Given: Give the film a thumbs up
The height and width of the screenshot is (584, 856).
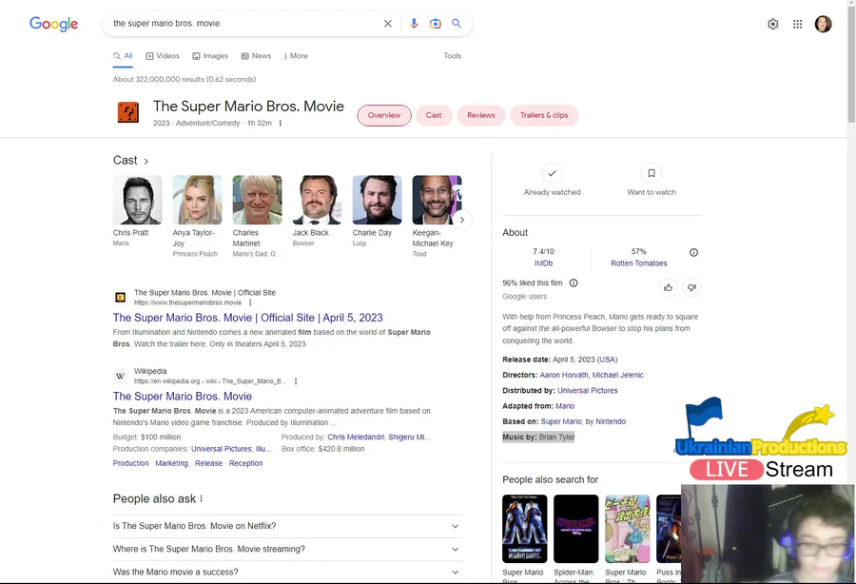Looking at the screenshot, I should [x=668, y=287].
